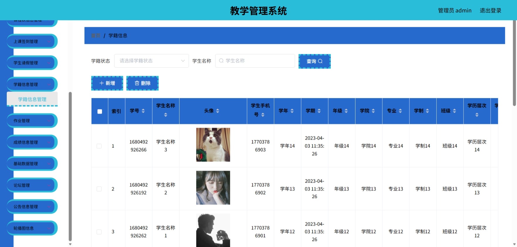Click 管理员 admin in header
Image resolution: width=517 pixels, height=247 pixels.
pyautogui.click(x=455, y=11)
